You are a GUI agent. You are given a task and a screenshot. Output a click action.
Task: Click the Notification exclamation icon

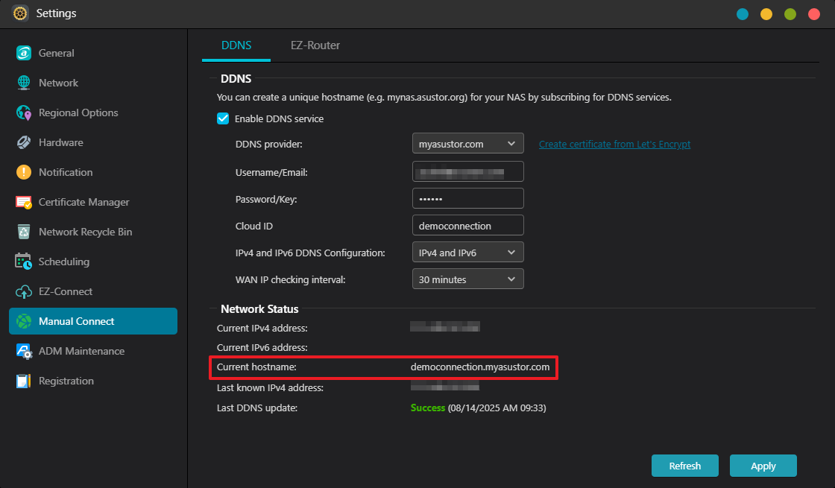24,172
